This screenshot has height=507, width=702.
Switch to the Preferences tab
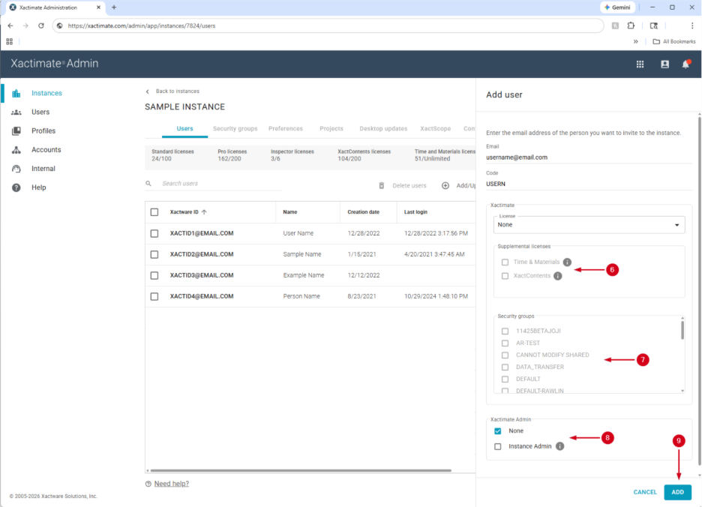tap(286, 128)
